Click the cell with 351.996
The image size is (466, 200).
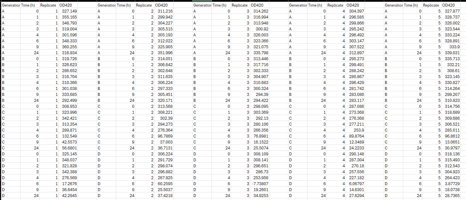pos(164,53)
